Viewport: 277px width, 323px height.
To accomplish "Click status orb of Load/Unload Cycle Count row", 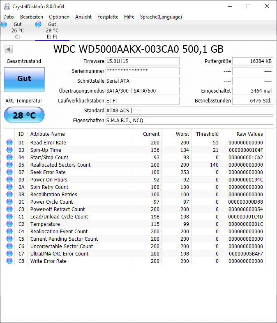I will coord(9,216).
